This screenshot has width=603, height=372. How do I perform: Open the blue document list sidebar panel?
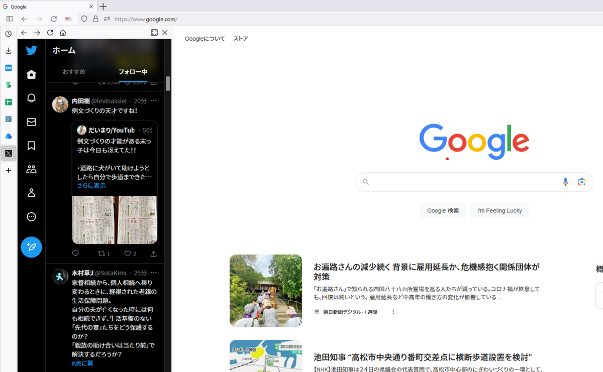pos(9,119)
